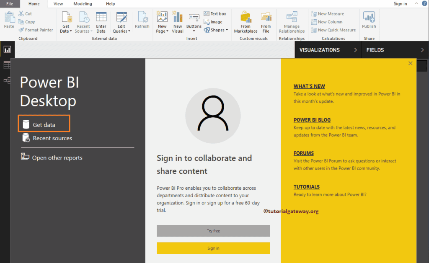Open the TUTORIALS link
Viewport: 429px width, 263px height.
click(x=306, y=187)
